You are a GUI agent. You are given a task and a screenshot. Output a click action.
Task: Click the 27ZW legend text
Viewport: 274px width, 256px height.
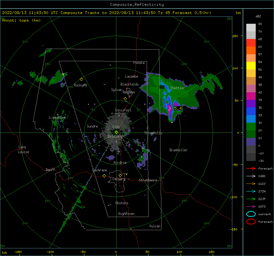tap(262, 191)
